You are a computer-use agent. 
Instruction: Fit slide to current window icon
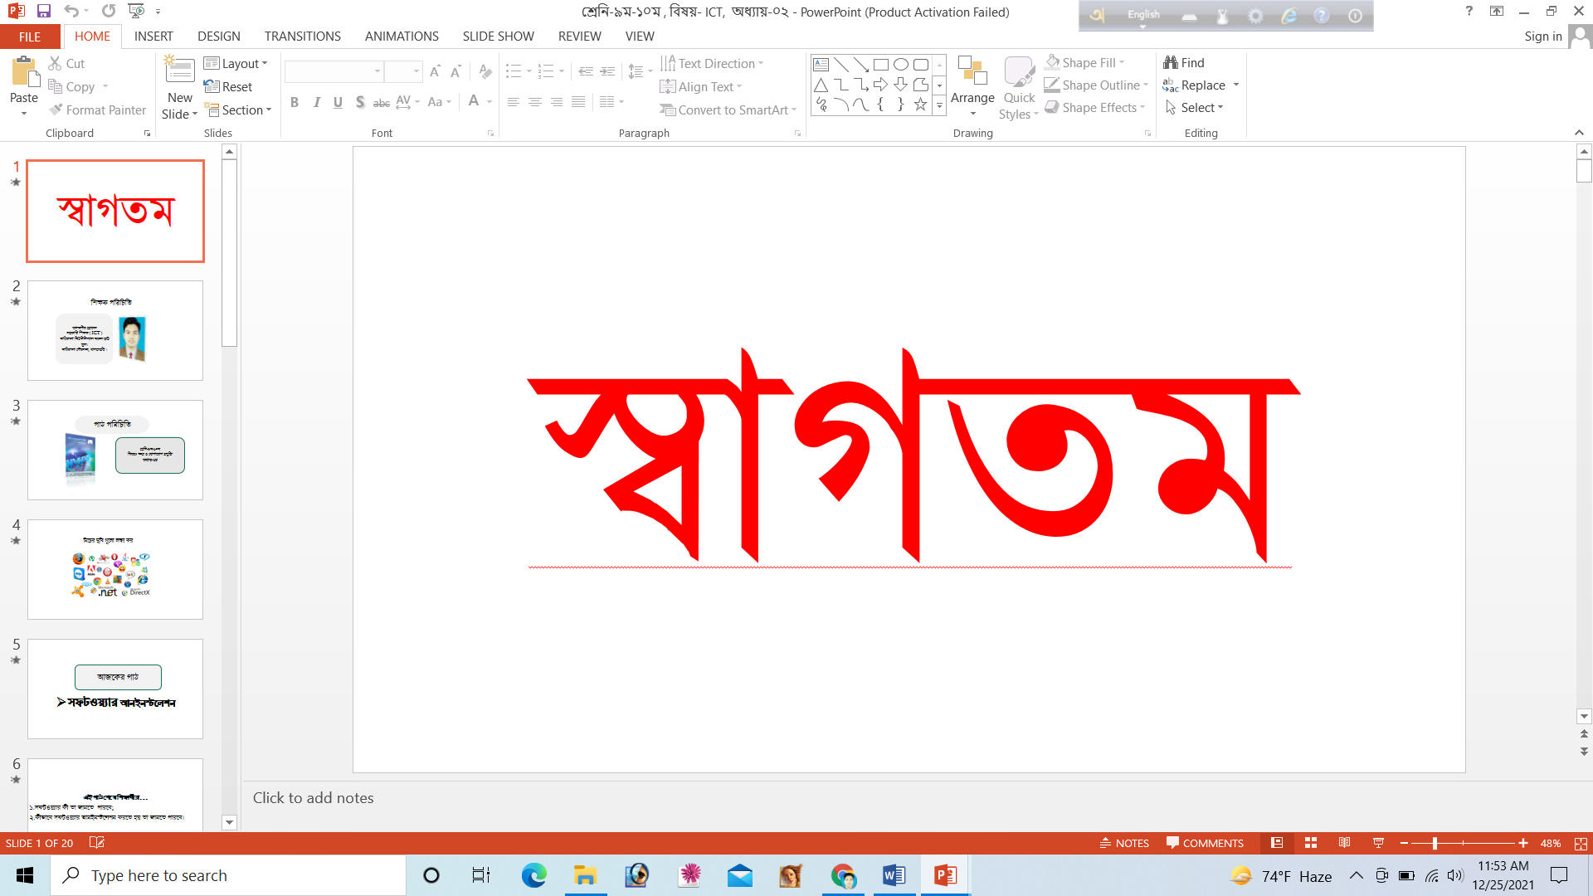point(1581,843)
